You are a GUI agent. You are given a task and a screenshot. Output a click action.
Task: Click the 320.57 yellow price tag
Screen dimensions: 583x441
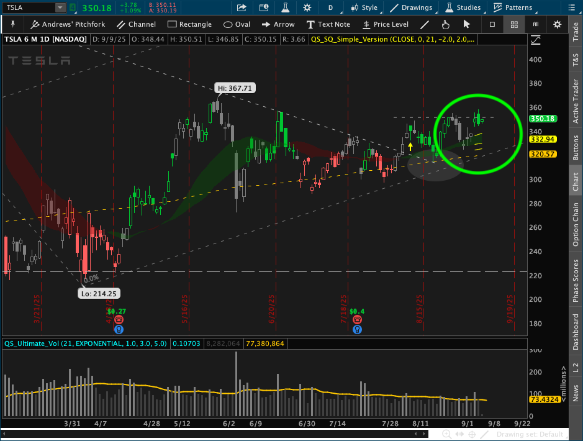[x=543, y=154]
